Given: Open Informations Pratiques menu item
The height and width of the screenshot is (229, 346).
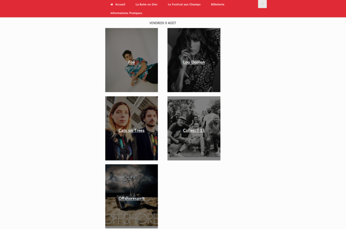Looking at the screenshot, I should 126,13.
